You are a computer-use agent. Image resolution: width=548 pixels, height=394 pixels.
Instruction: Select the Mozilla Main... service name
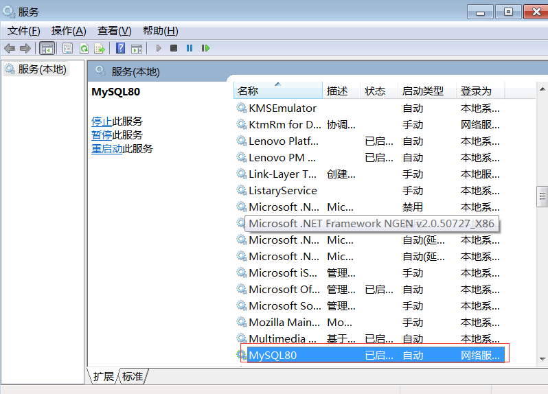coord(284,323)
